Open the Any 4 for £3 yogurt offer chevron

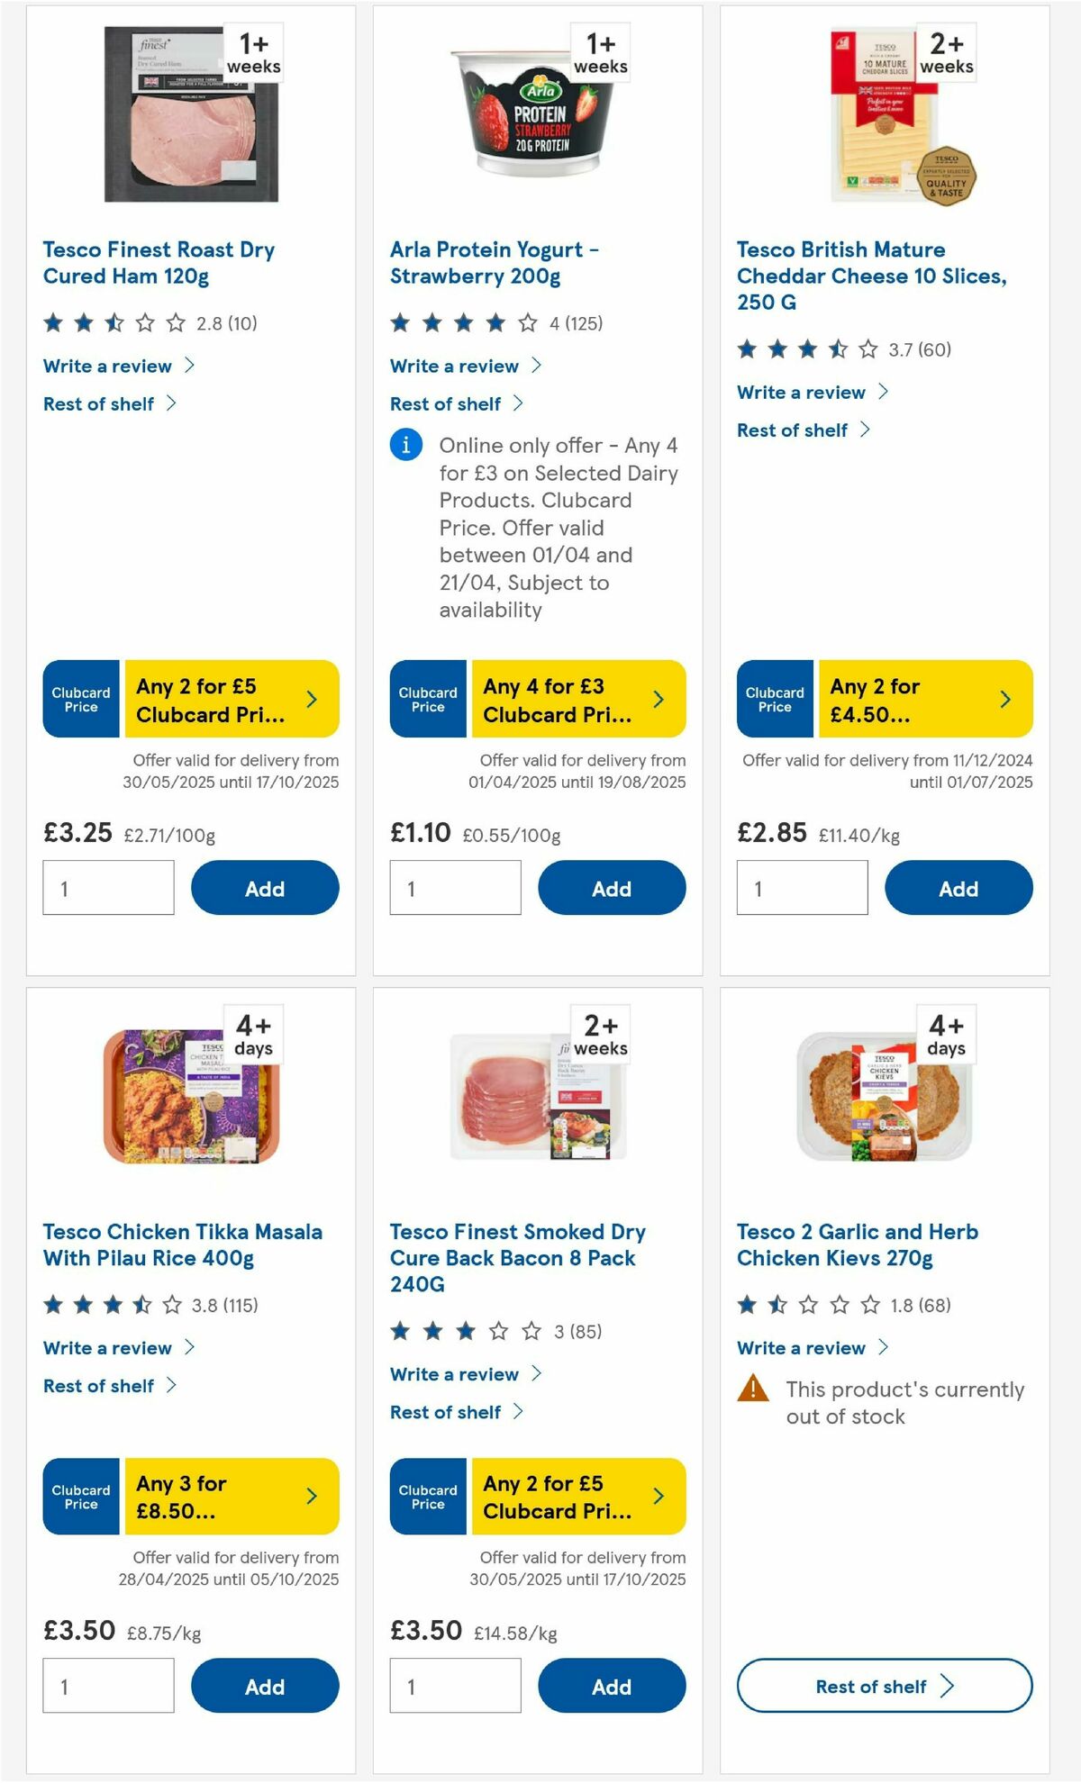click(x=659, y=699)
